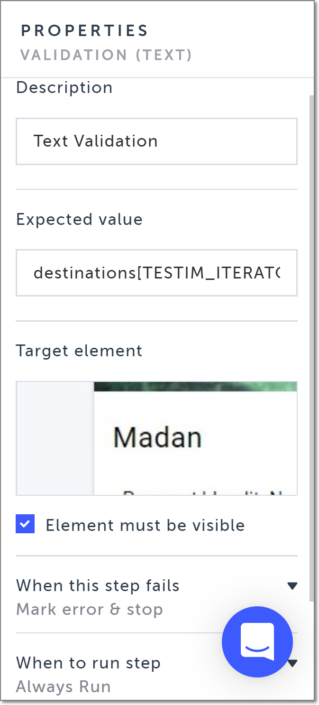The height and width of the screenshot is (705, 319).
Task: Choose the 'Mark error & stop' setting
Action: click(x=90, y=609)
